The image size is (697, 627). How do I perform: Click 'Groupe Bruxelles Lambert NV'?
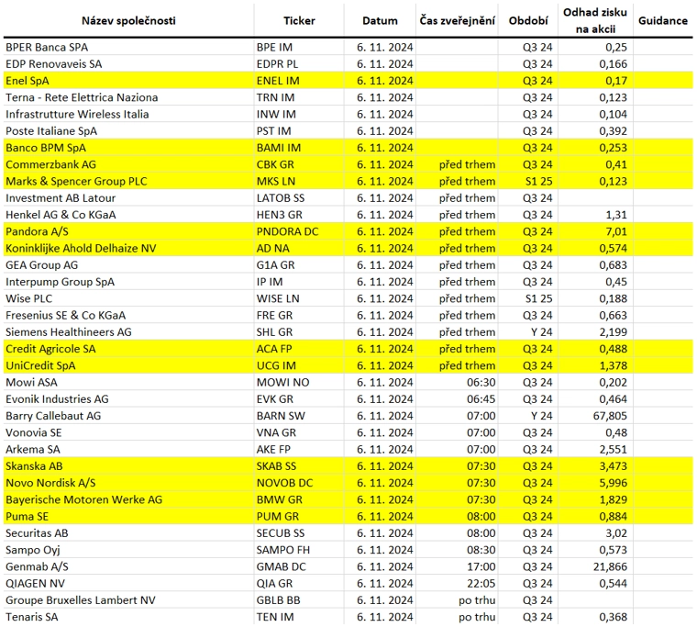point(81,600)
